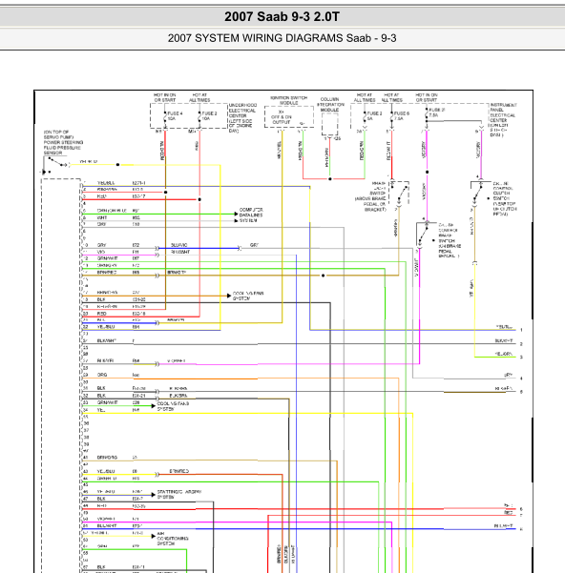Click the Air Conditioning System label

(x=173, y=539)
